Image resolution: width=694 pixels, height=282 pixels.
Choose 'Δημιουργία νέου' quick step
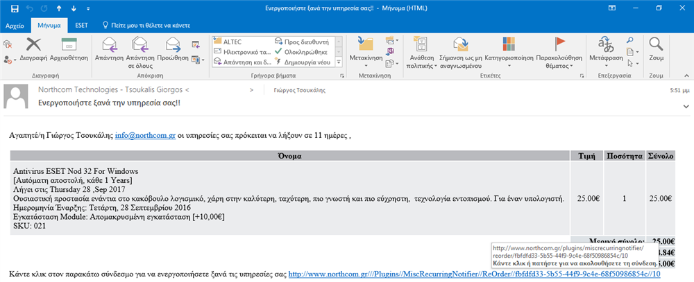tap(302, 62)
